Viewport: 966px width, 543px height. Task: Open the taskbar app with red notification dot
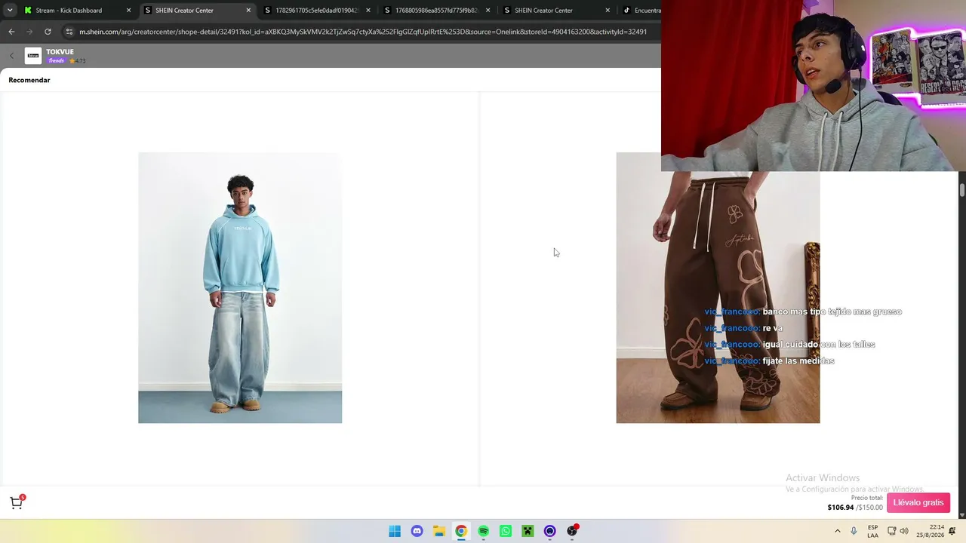572,531
